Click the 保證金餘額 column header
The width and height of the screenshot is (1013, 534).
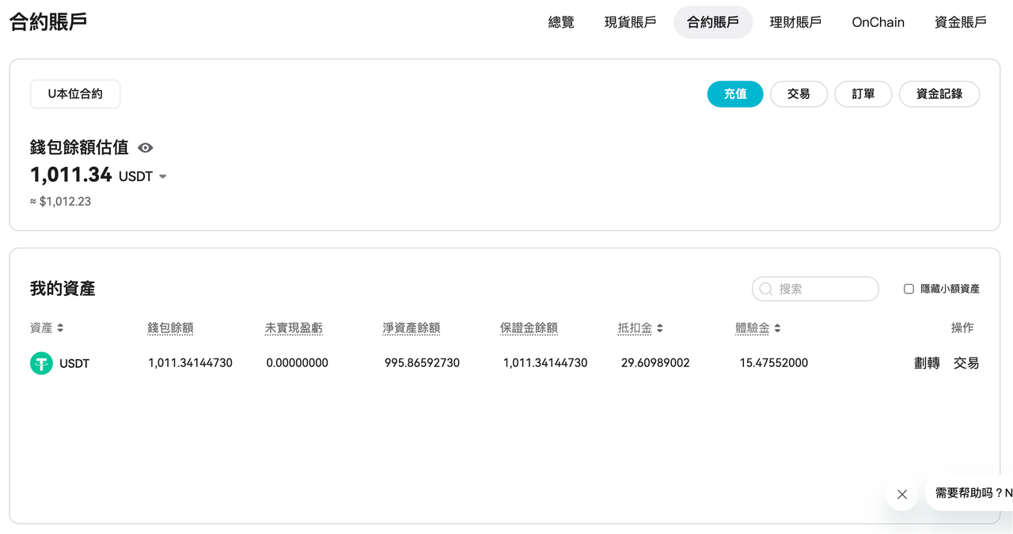pos(529,328)
